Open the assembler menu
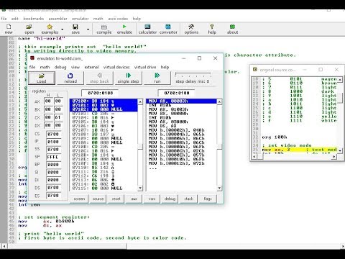 (x=58, y=19)
